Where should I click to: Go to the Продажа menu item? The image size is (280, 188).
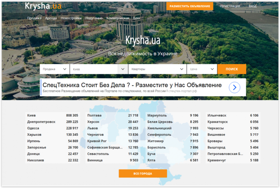(34, 18)
